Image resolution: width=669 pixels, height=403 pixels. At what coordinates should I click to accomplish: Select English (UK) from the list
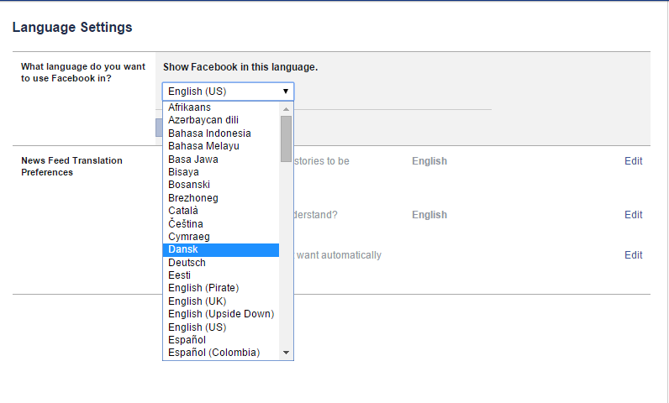click(221, 301)
